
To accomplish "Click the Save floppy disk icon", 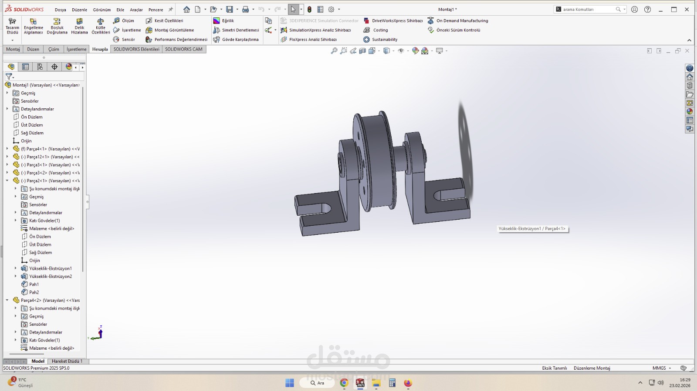I will pyautogui.click(x=230, y=10).
